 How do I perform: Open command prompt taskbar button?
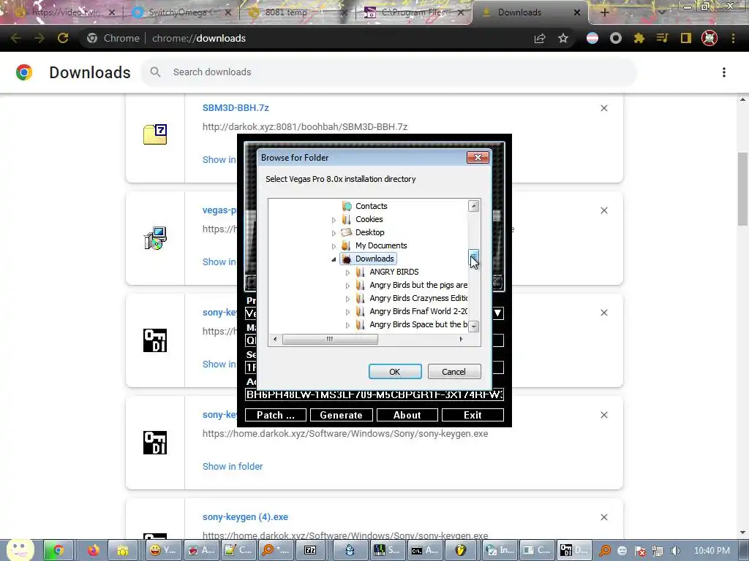click(425, 551)
